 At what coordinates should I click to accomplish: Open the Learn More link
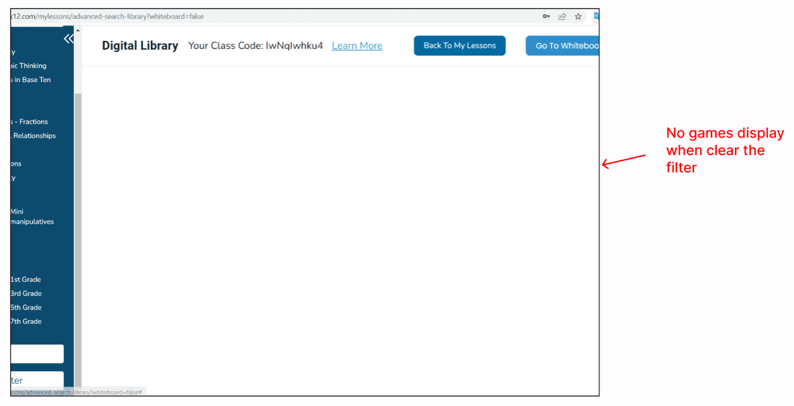coord(357,46)
